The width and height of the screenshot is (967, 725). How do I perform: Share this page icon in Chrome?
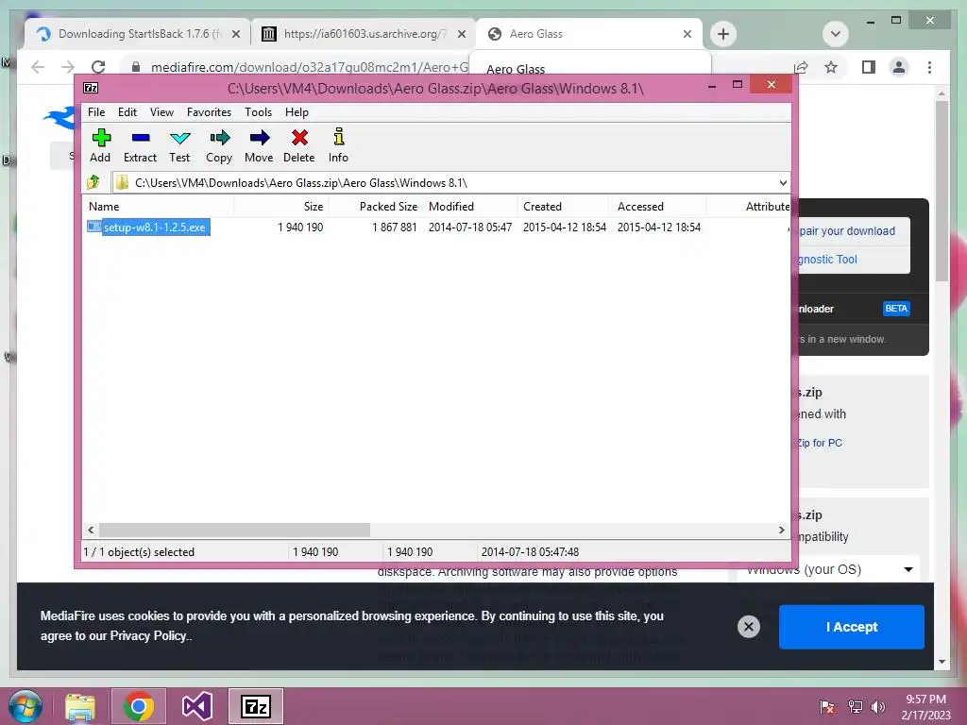[x=801, y=67]
